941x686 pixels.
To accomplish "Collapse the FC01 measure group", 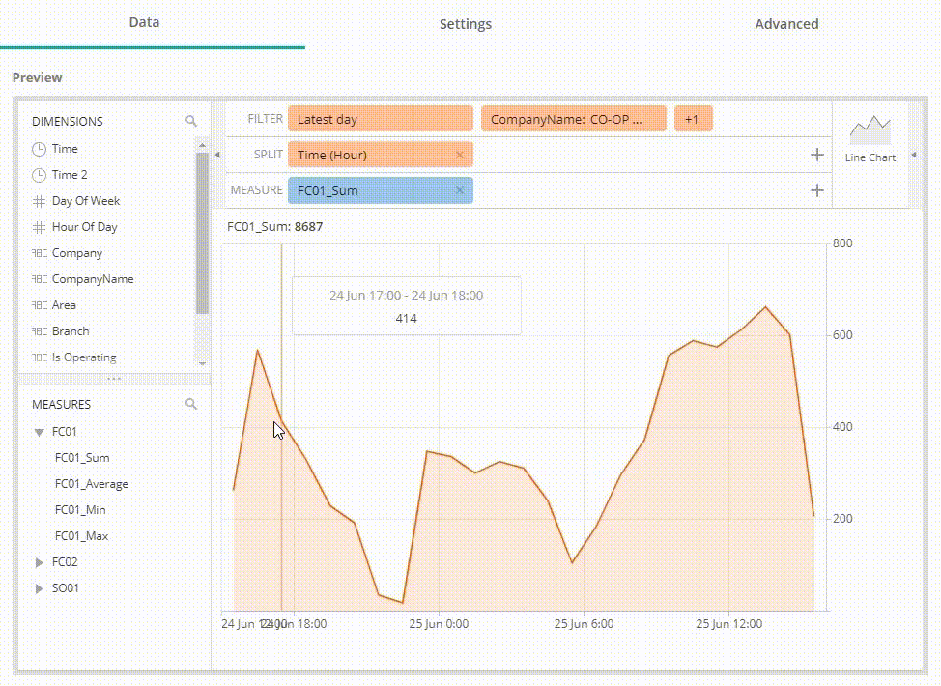I will (x=40, y=432).
